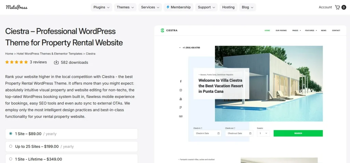Click the Foursquare icon in theme preview
The height and width of the screenshot is (163, 350).
pyautogui.click(x=181, y=108)
